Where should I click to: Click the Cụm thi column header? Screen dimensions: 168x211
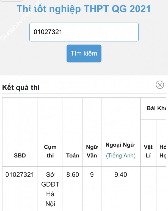pos(50,151)
